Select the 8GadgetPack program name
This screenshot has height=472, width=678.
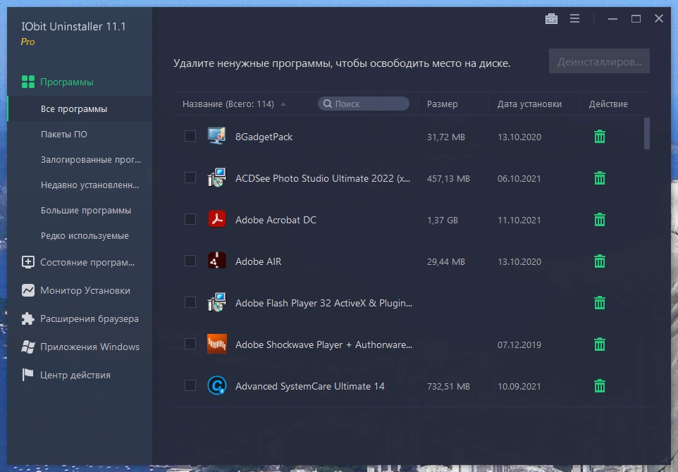[x=264, y=137]
